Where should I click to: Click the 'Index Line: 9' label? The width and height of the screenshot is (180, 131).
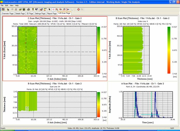(x=143, y=21)
